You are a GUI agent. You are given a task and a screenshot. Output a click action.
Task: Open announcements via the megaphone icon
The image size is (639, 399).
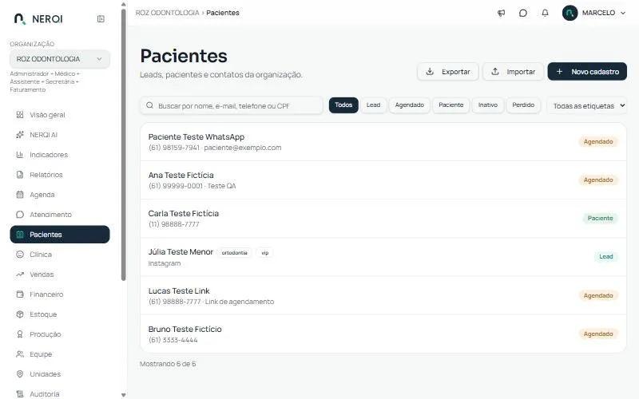502,13
